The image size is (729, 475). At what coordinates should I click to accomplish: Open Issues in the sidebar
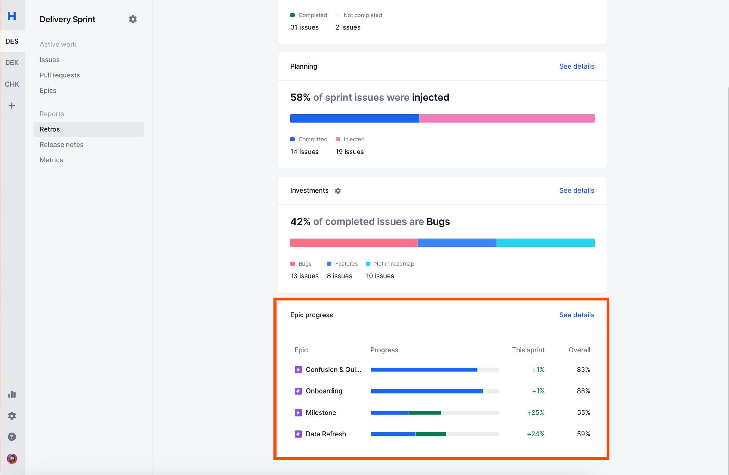click(x=49, y=60)
